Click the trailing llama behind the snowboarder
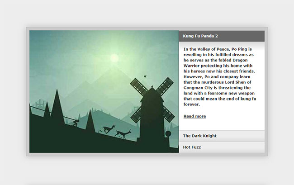This screenshot has height=185, width=294. pyautogui.click(x=109, y=129)
